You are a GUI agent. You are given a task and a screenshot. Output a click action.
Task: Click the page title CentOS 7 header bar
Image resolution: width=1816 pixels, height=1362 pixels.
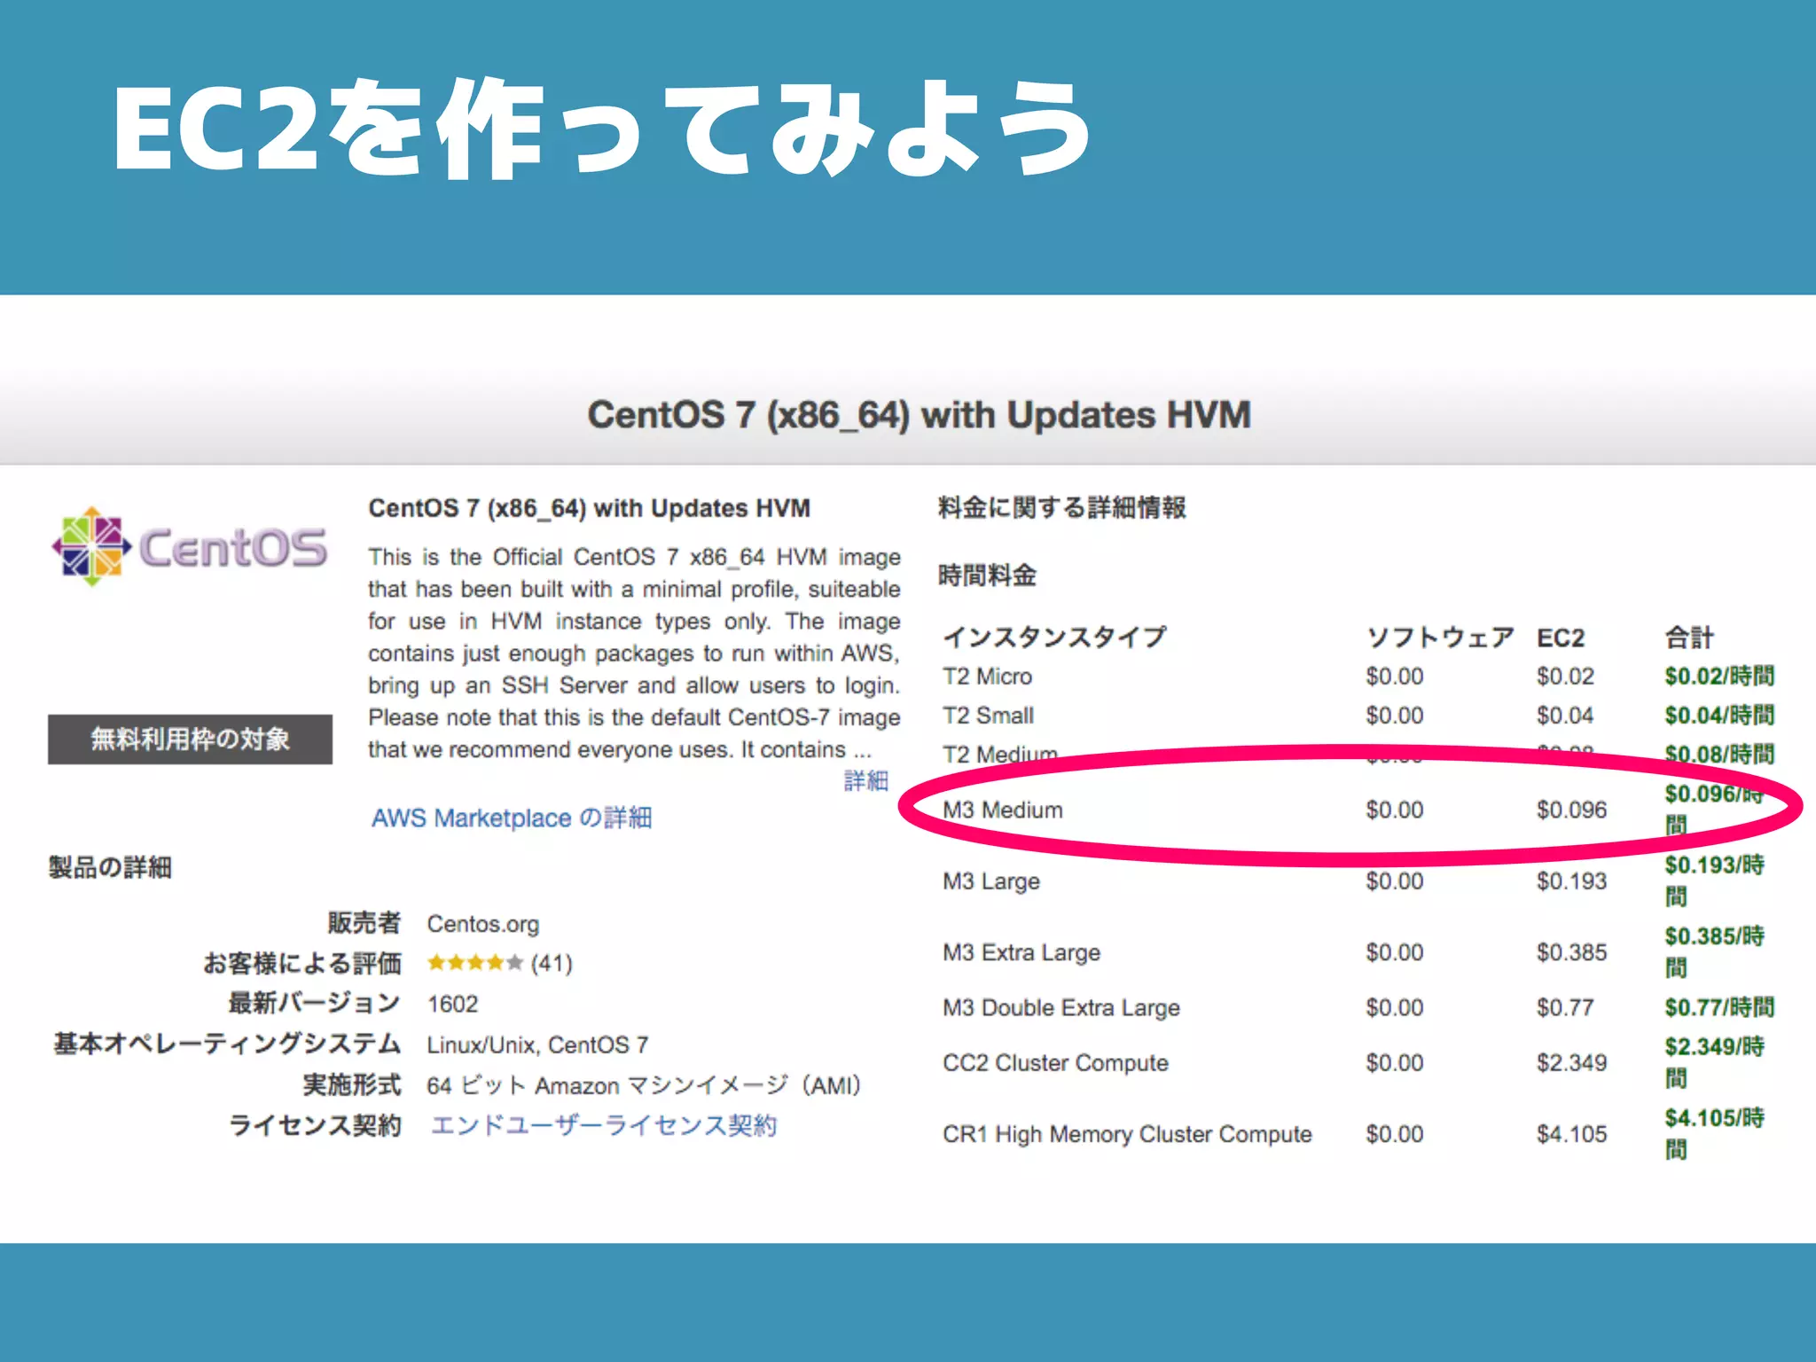pyautogui.click(x=919, y=415)
